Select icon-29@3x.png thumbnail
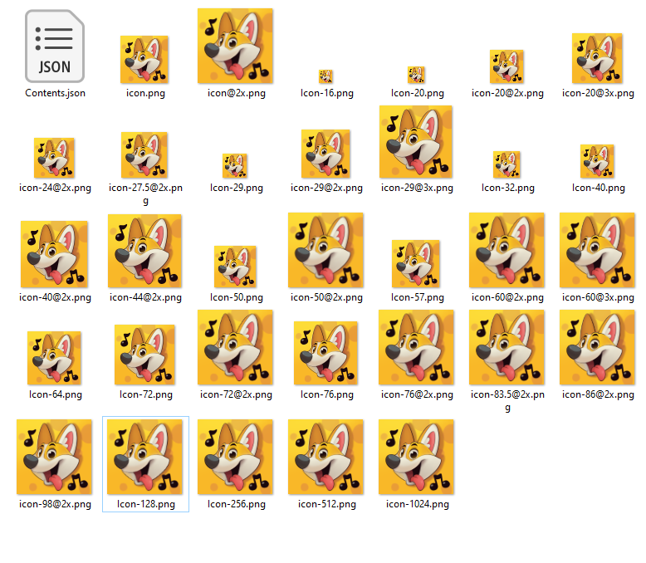Image resolution: width=646 pixels, height=563 pixels. point(416,142)
